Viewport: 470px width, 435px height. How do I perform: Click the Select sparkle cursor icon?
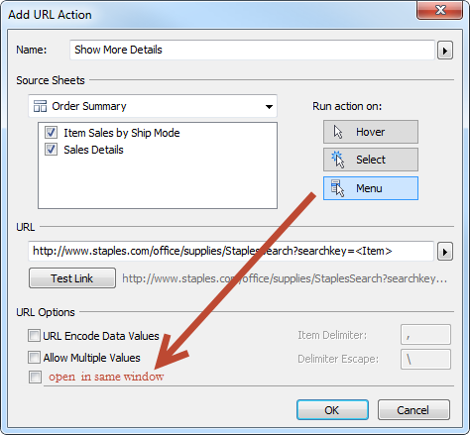coord(338,160)
